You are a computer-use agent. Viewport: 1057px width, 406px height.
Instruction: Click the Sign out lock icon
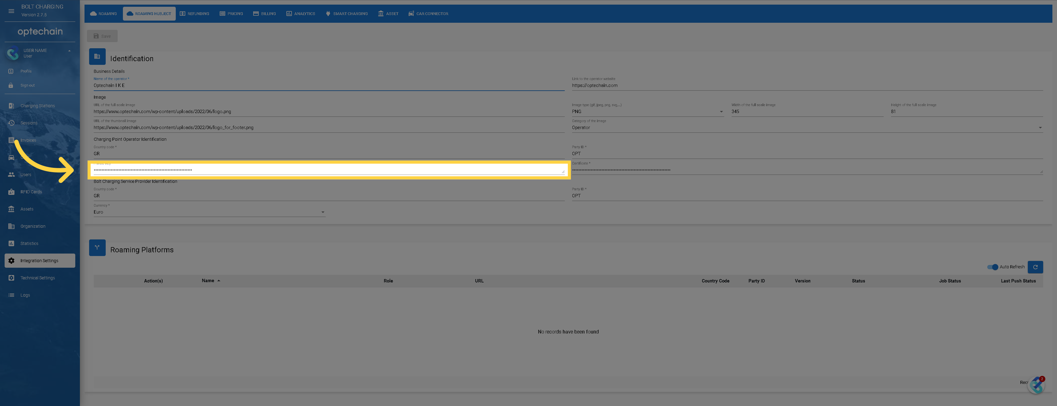(11, 85)
